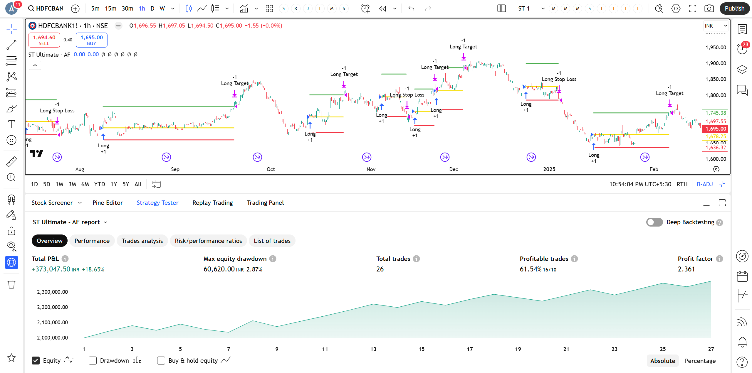Screen dimensions: 752x373
Task: Open the HDFCBAN symbol search field
Action: (46, 9)
